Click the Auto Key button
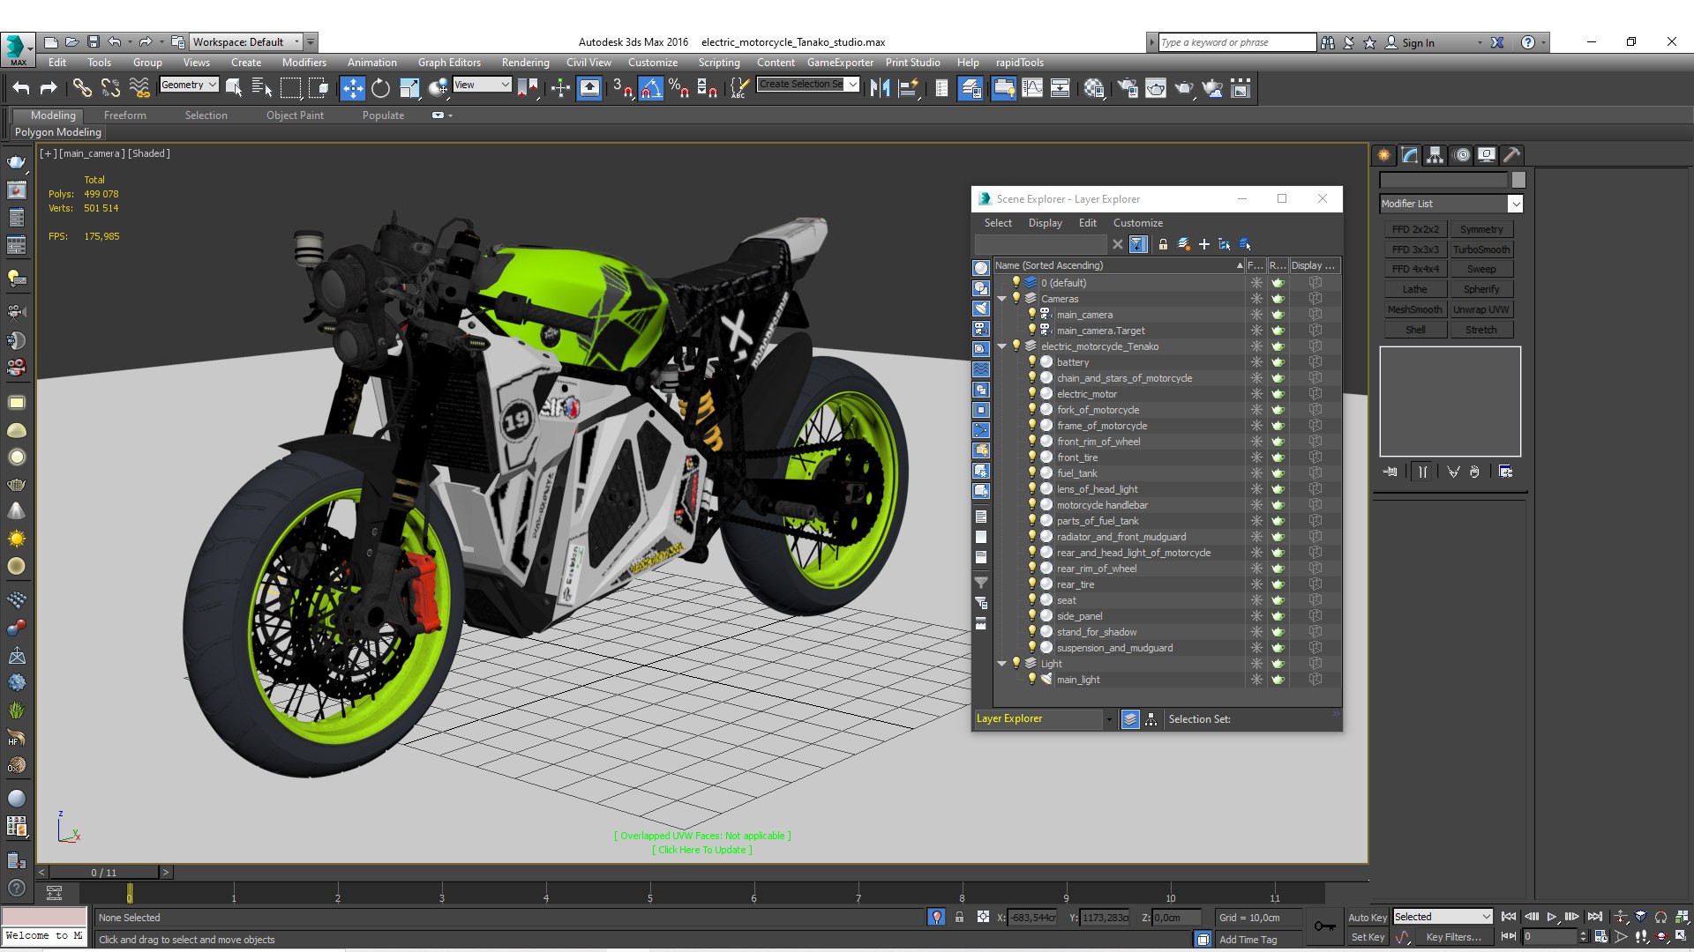This screenshot has height=952, width=1694. (x=1368, y=918)
